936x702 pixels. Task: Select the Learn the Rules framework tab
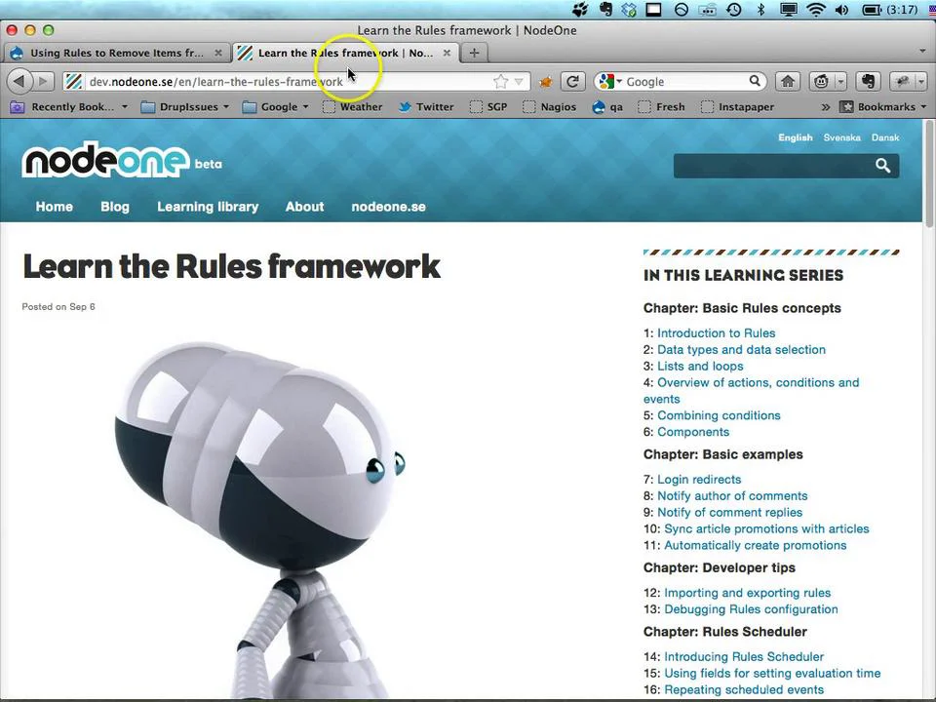345,53
